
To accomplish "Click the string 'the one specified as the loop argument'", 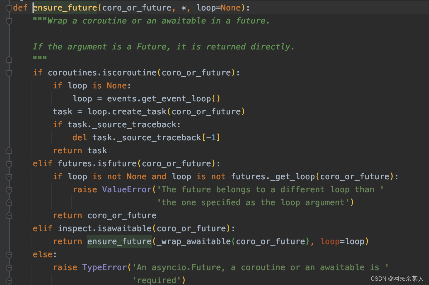I will (x=253, y=202).
